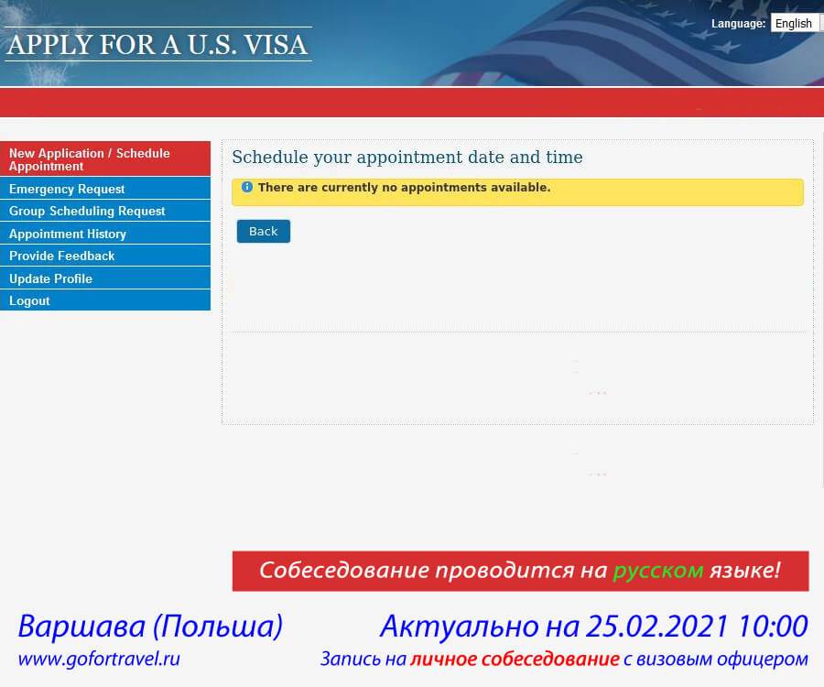Click the Language: label in the header
The width and height of the screenshot is (824, 687).
(738, 24)
